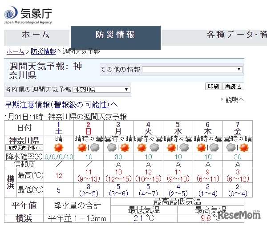Click the 1 土 date header

tap(59, 128)
